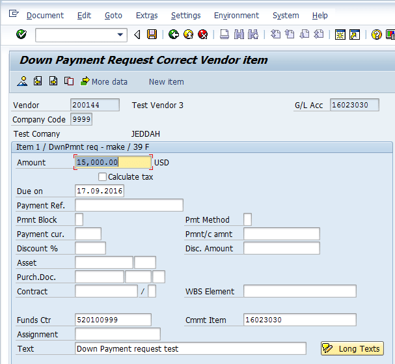Screen dimensions: 395x364
Task: Save the document with the floppy icon
Action: [152, 35]
